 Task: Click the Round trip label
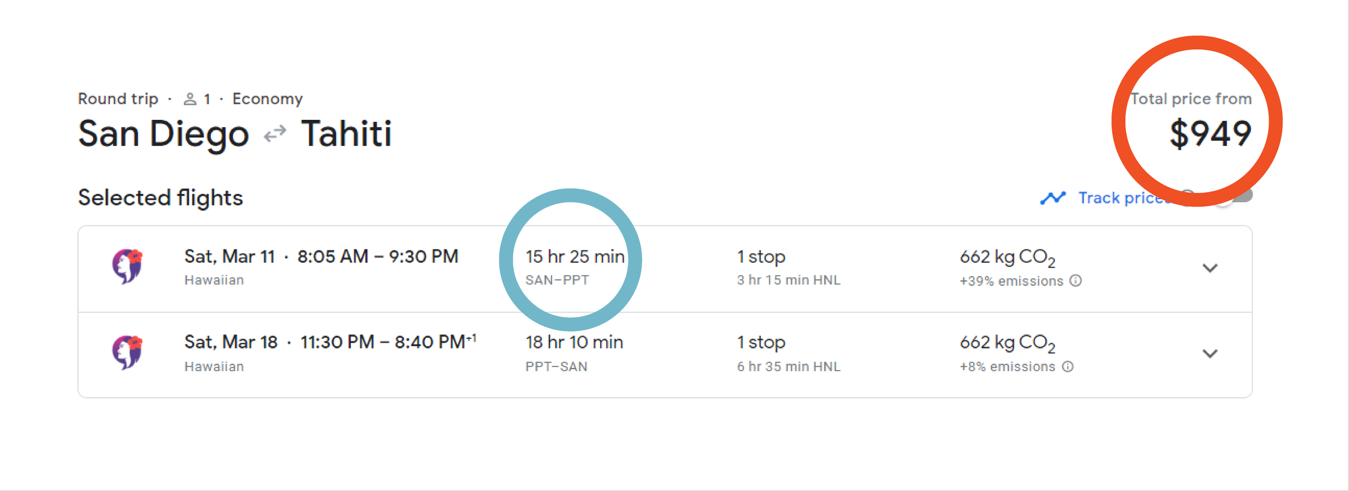(x=118, y=99)
